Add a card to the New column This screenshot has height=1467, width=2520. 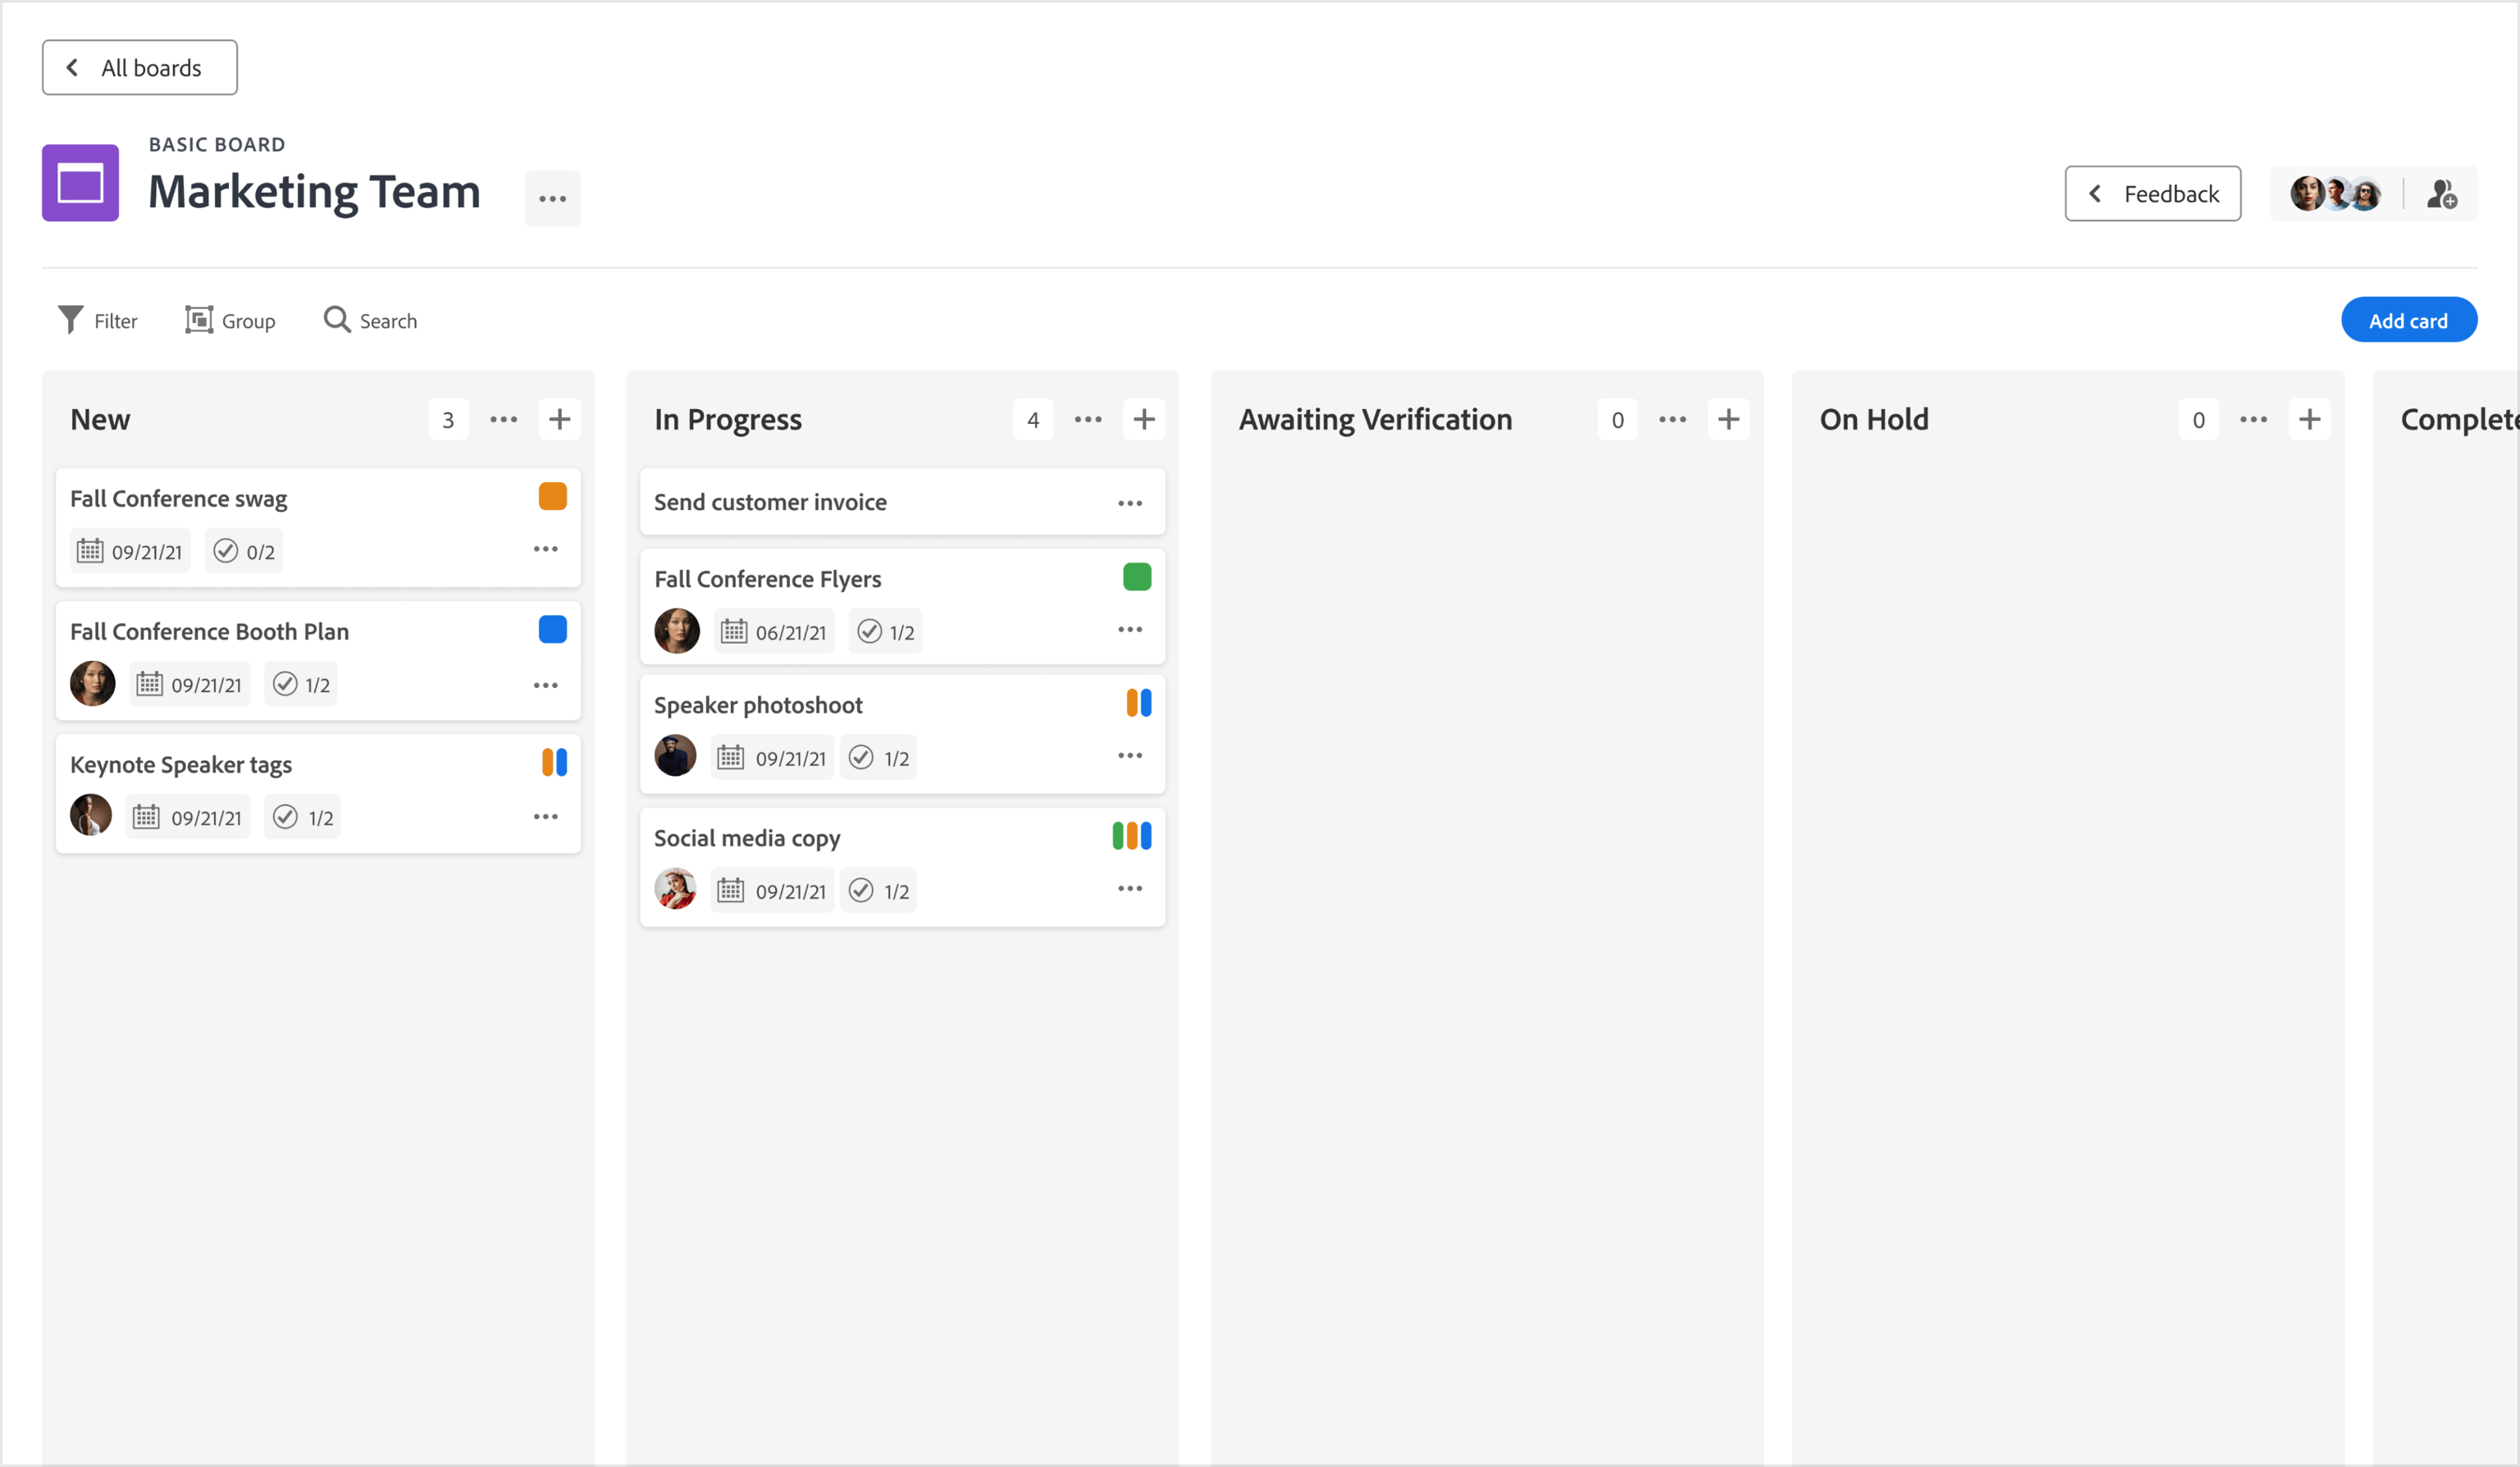coord(560,420)
